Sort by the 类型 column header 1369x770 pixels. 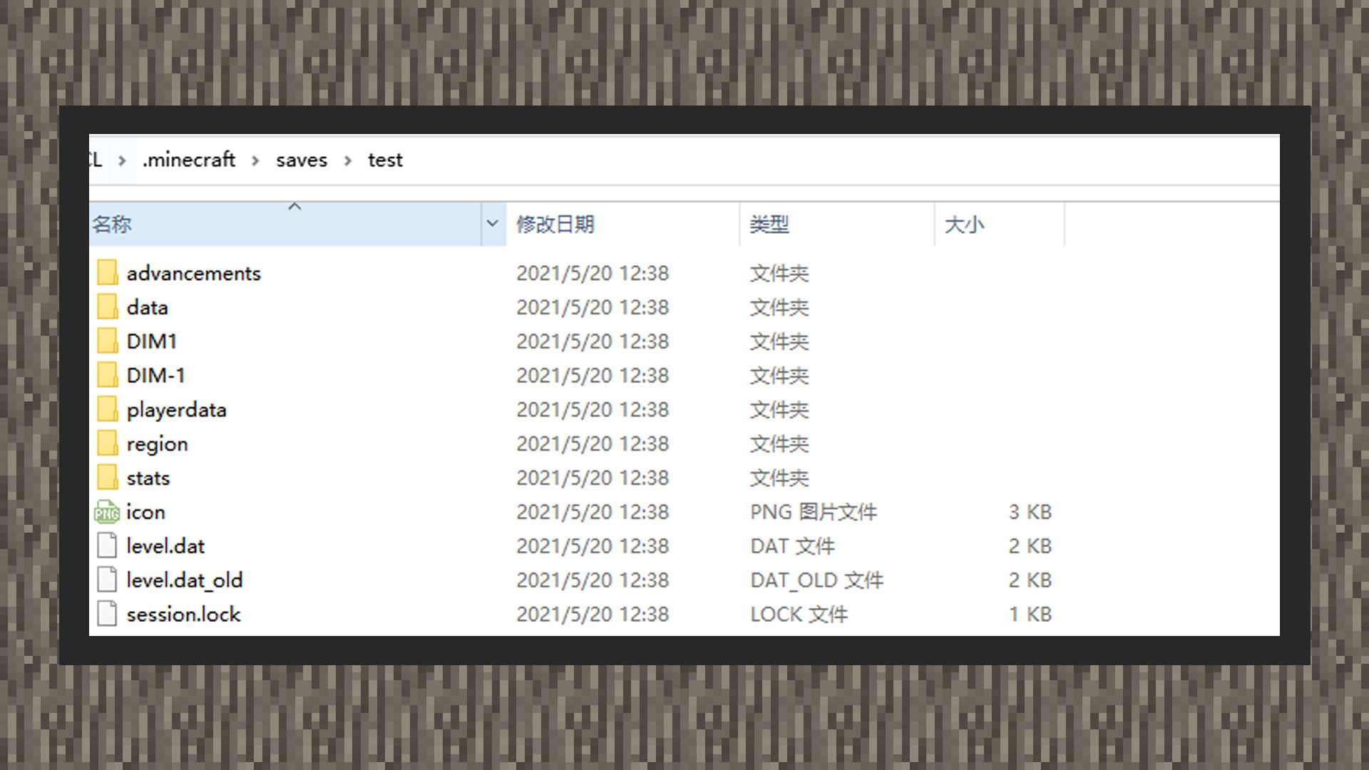(837, 224)
